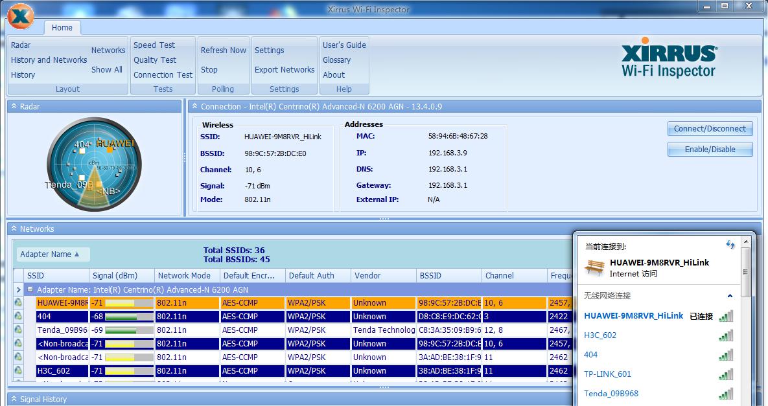Screen dimensions: 768x406
Task: Switch layout to History
Action: 23,75
